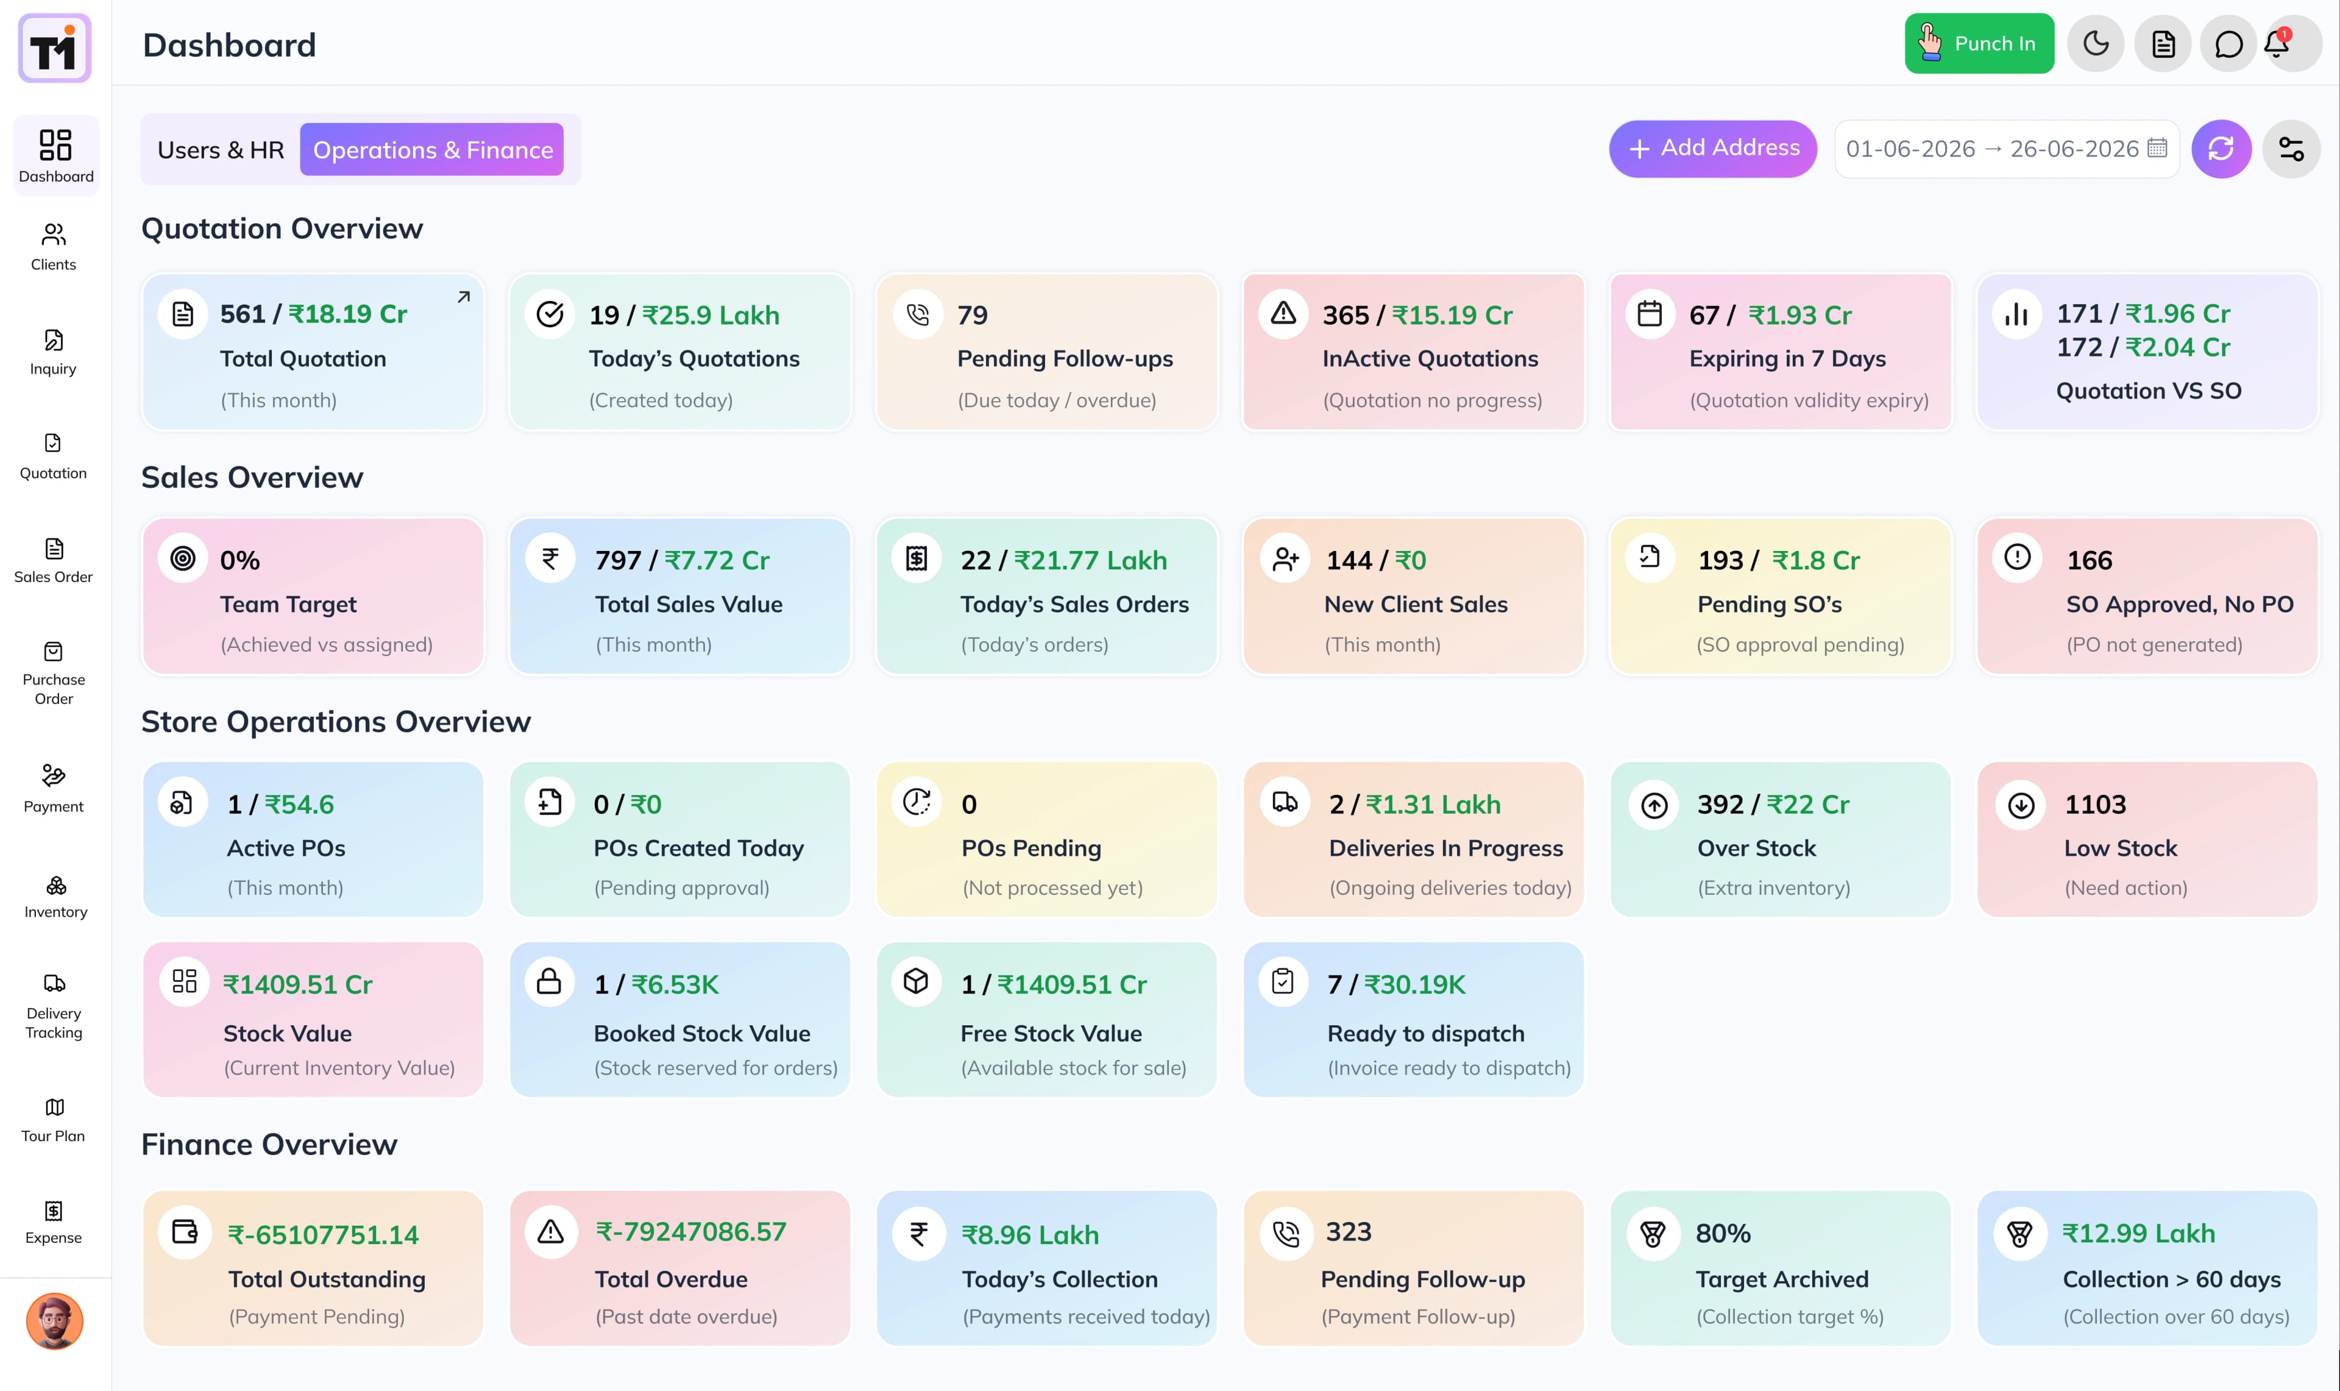Click Add Address button
The width and height of the screenshot is (2340, 1391).
(x=1712, y=148)
